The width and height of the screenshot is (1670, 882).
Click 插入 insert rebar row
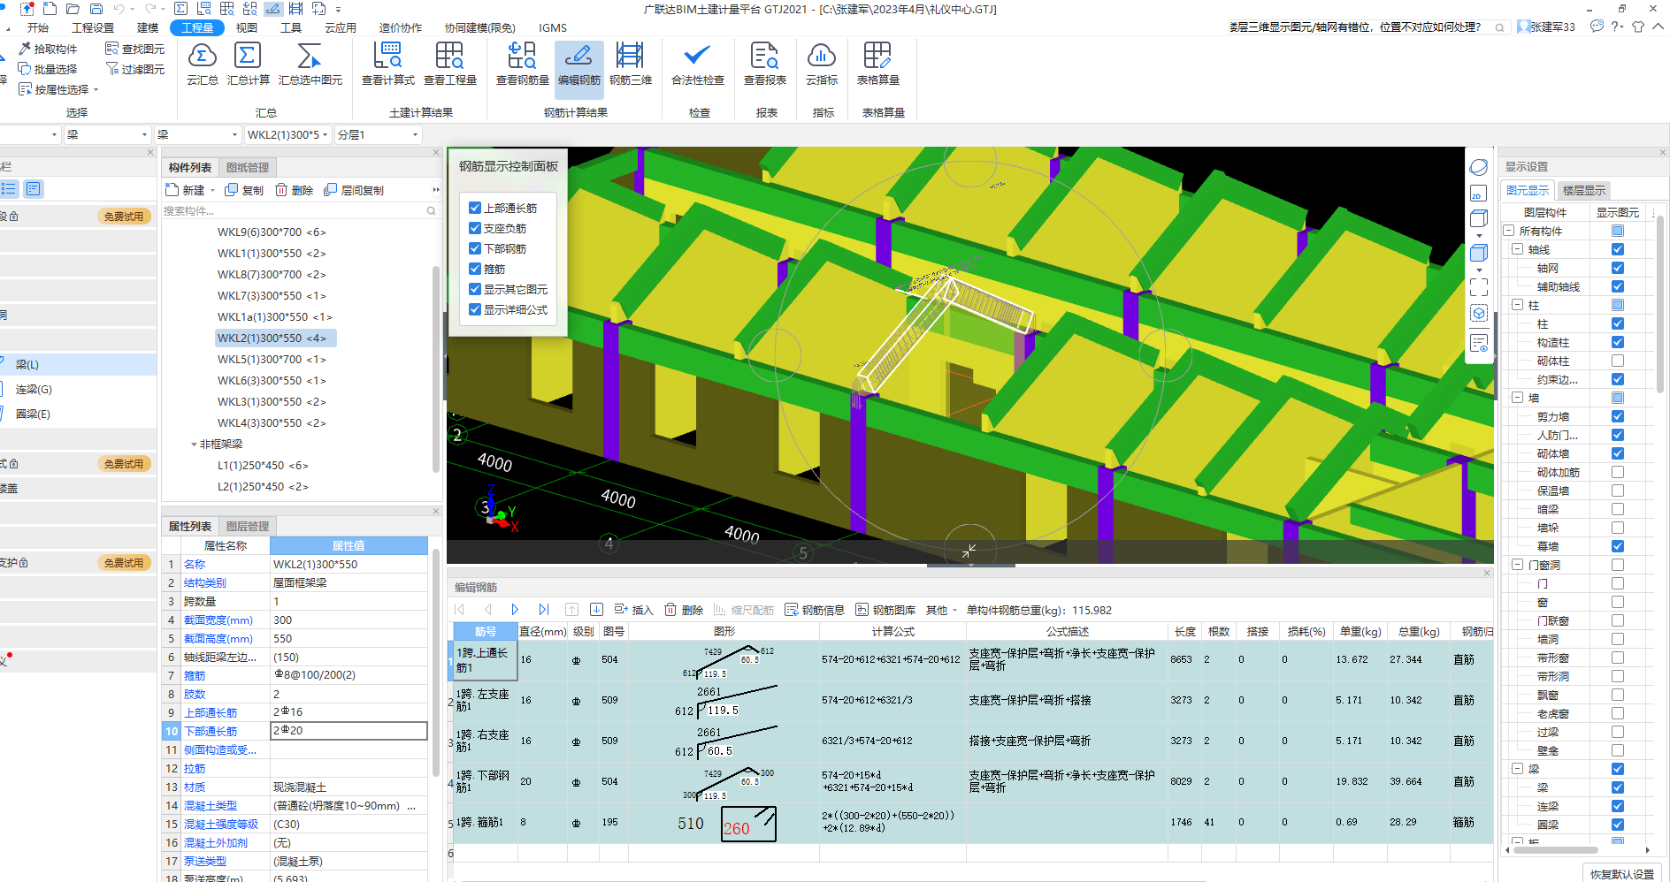633,610
